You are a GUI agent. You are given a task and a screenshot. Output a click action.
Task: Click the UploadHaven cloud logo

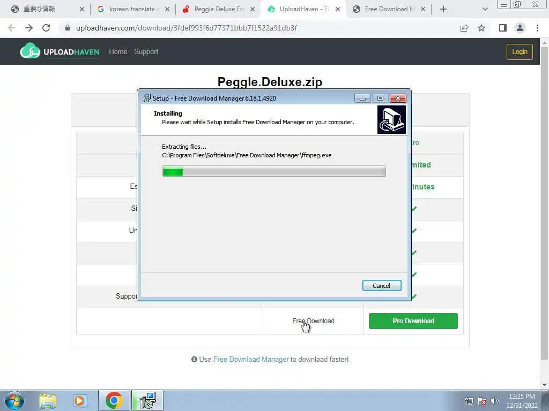tap(30, 51)
